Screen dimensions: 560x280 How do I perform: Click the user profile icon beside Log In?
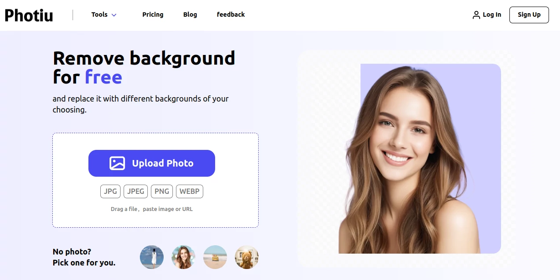(x=476, y=15)
